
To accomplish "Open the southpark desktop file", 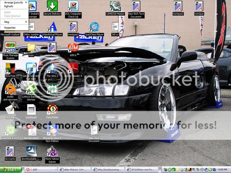I will pos(31,110).
